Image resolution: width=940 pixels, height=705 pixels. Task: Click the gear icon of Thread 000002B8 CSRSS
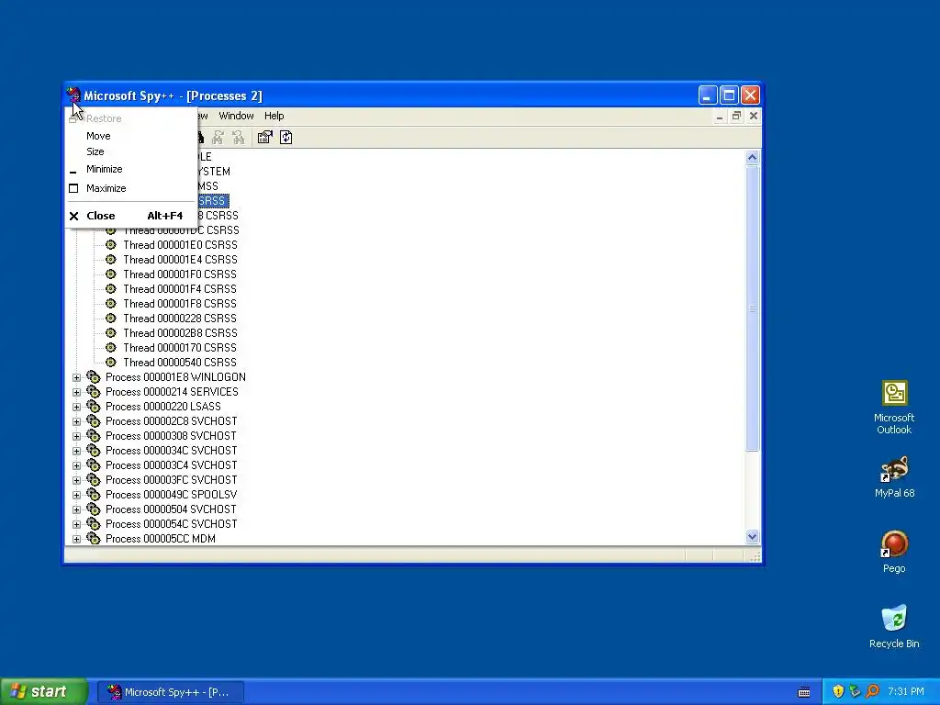tap(111, 332)
